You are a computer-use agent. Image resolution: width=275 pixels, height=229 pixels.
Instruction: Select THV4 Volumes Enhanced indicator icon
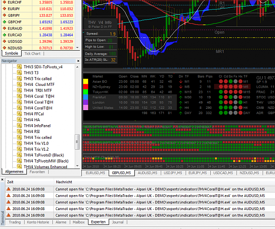19,166
